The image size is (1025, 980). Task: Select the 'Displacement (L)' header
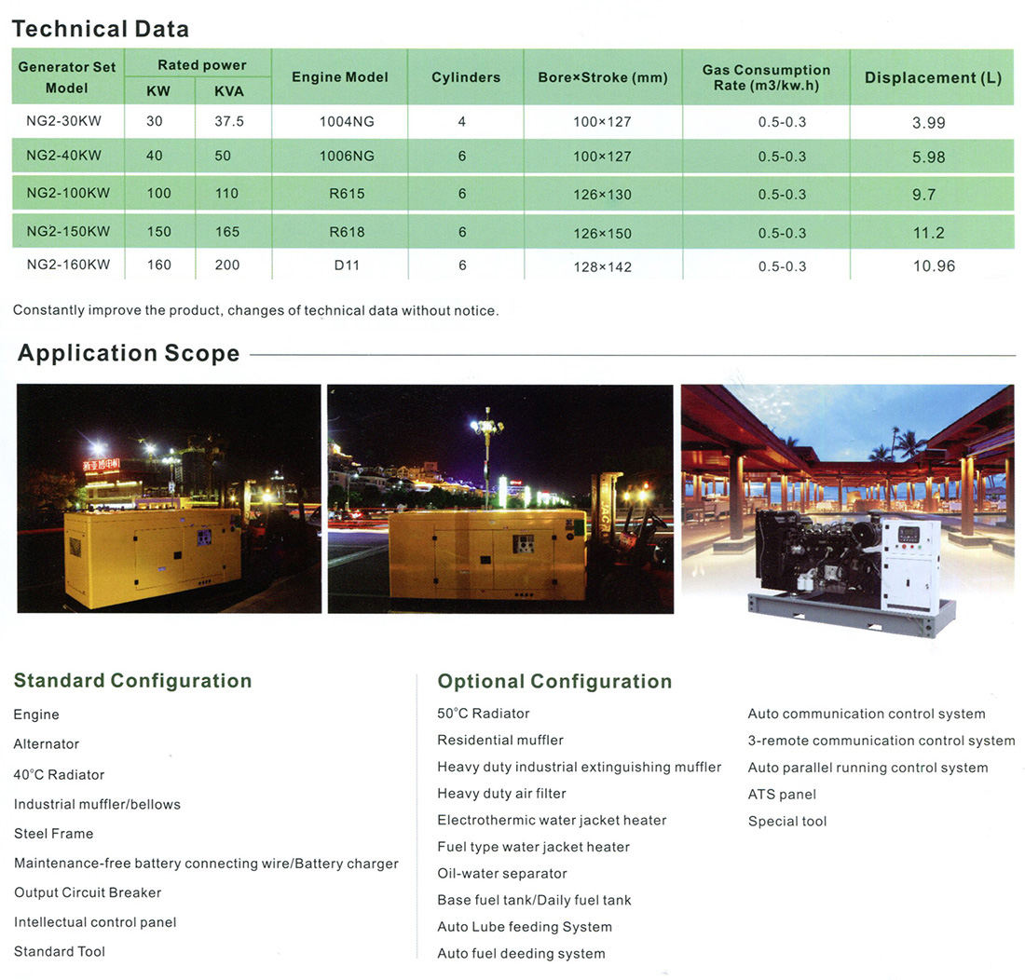(x=933, y=77)
